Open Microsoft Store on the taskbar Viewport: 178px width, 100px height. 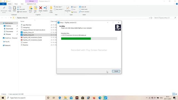pyautogui.click(x=83, y=98)
